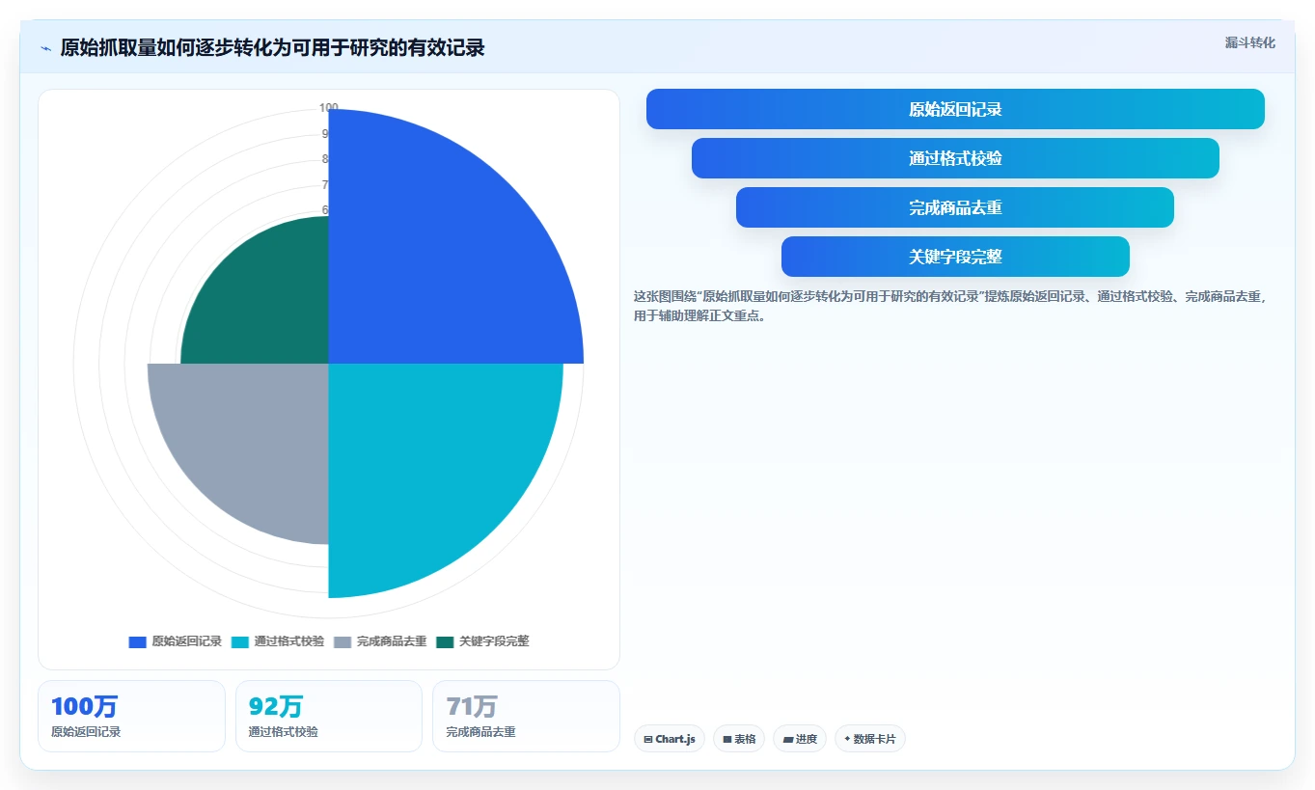Click the title icon beside the heading

pyautogui.click(x=45, y=47)
